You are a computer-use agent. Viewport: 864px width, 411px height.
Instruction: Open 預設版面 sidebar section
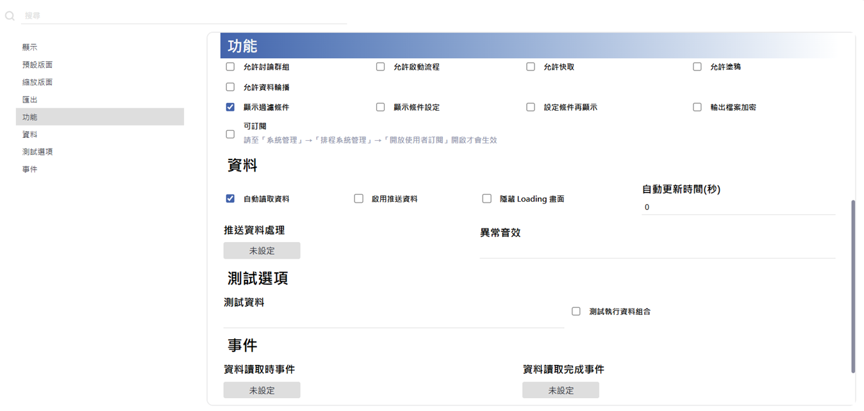click(x=37, y=65)
